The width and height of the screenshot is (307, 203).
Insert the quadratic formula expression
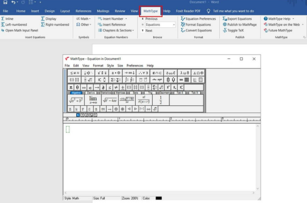point(127,100)
